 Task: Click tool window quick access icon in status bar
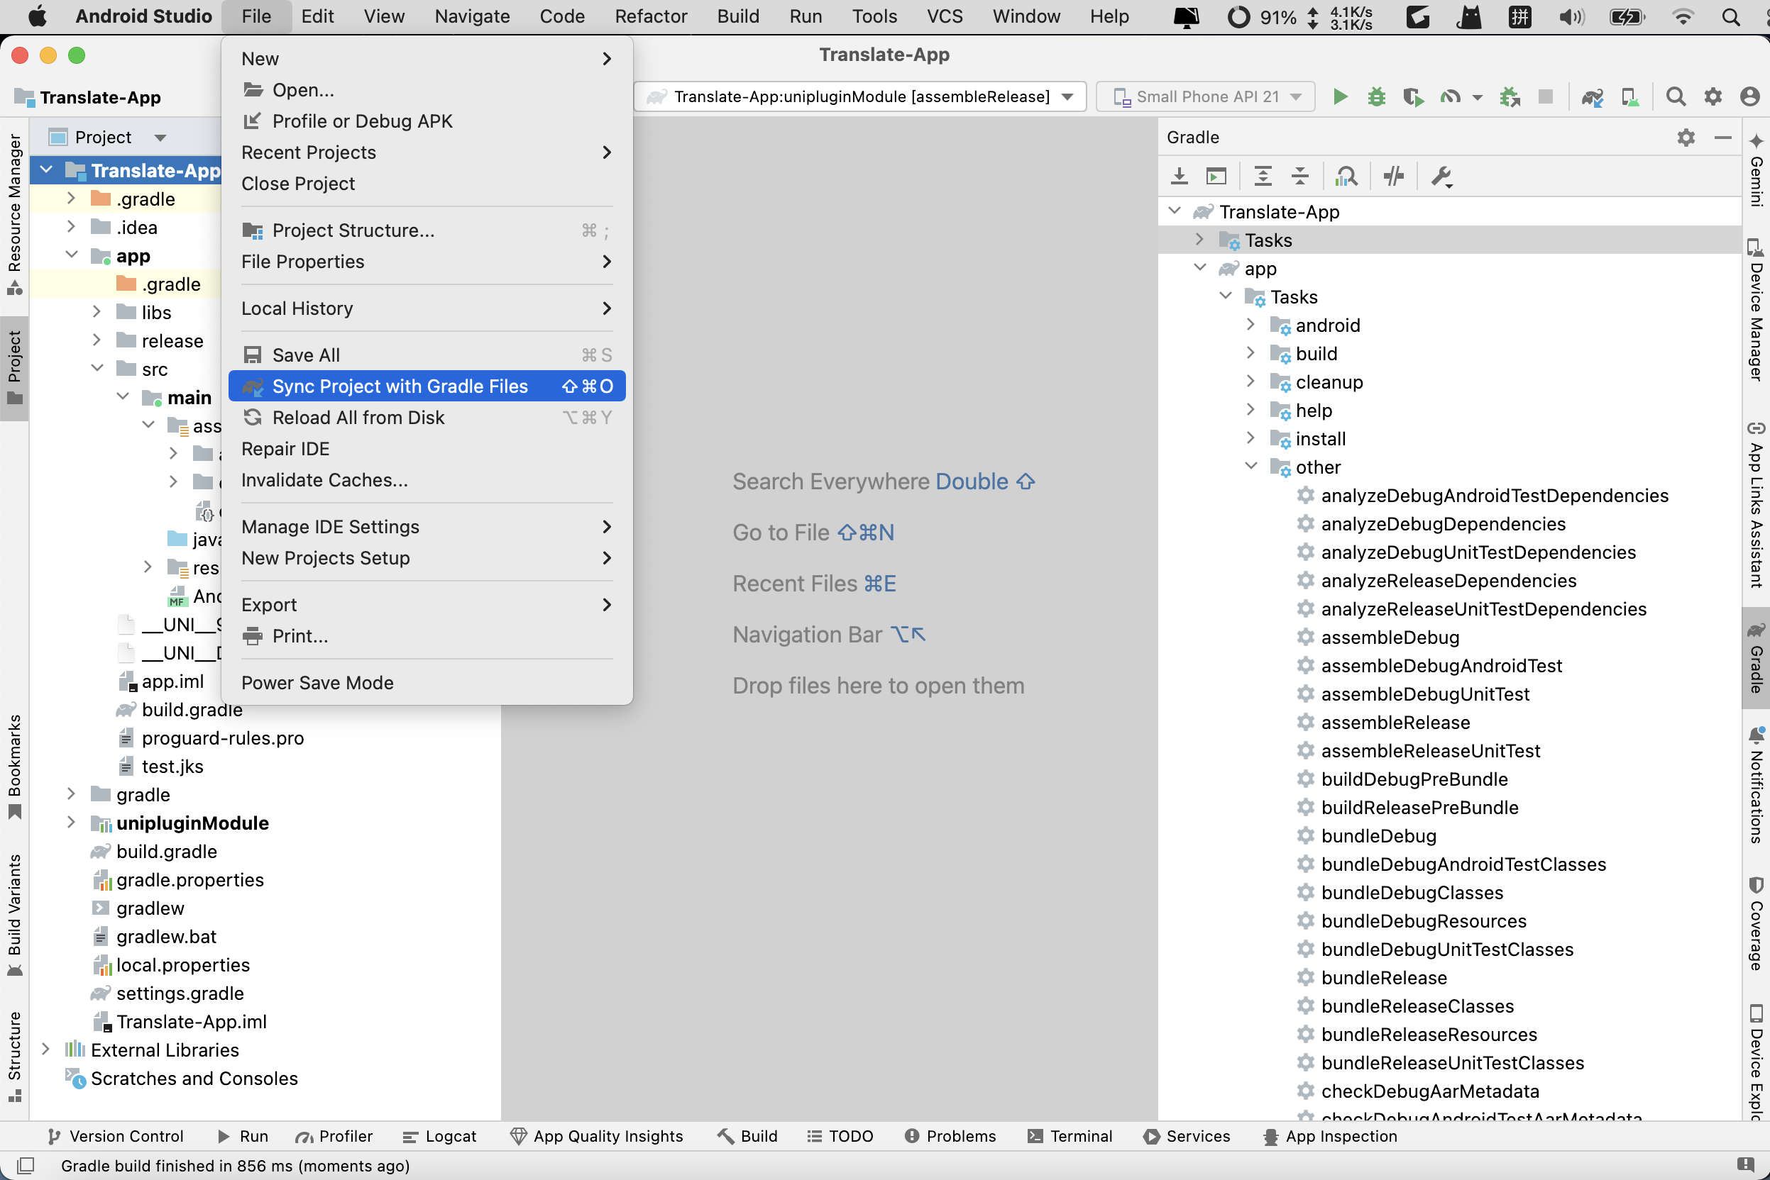(25, 1166)
